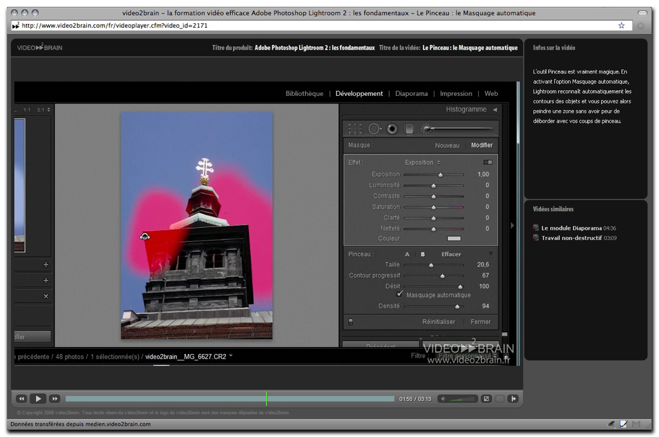Viewport: 659px width, 437px height.
Task: Fast-forward the video
Action: tap(55, 398)
